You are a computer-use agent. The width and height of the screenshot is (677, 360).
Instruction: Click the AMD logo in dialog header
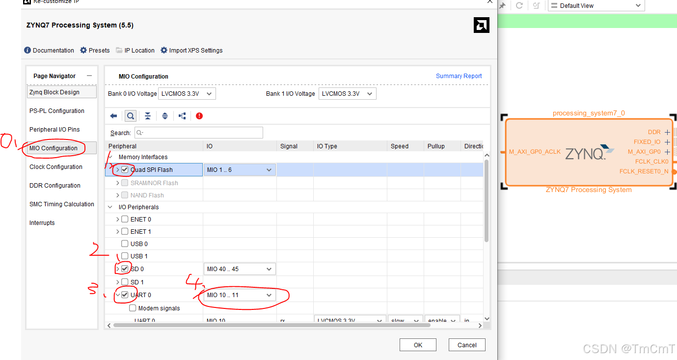coord(481,25)
